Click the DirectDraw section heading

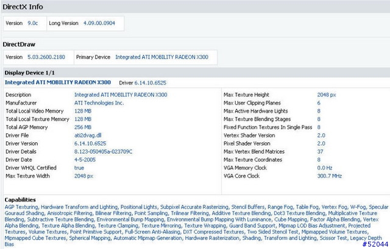[19, 44]
